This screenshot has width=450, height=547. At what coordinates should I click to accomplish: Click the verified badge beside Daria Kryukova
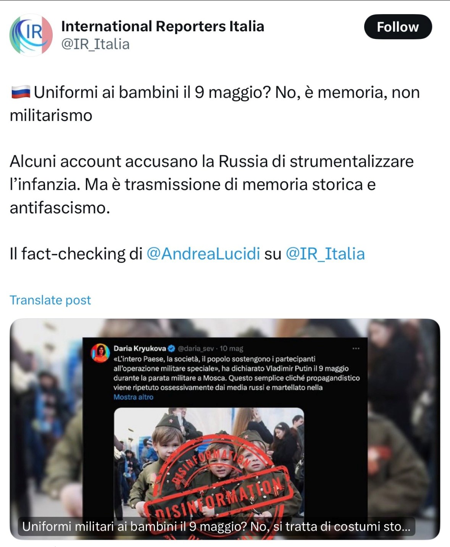click(x=171, y=348)
